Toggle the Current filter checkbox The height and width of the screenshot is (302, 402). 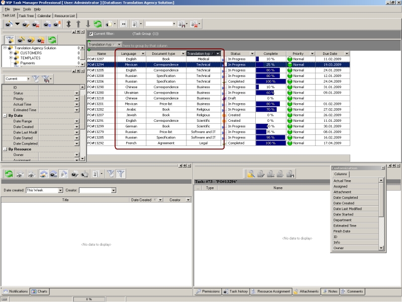tap(91, 34)
